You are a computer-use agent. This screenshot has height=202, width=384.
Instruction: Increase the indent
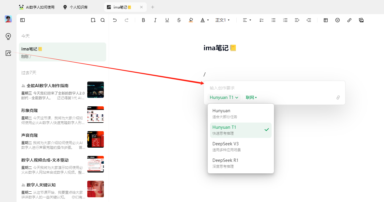click(309, 20)
